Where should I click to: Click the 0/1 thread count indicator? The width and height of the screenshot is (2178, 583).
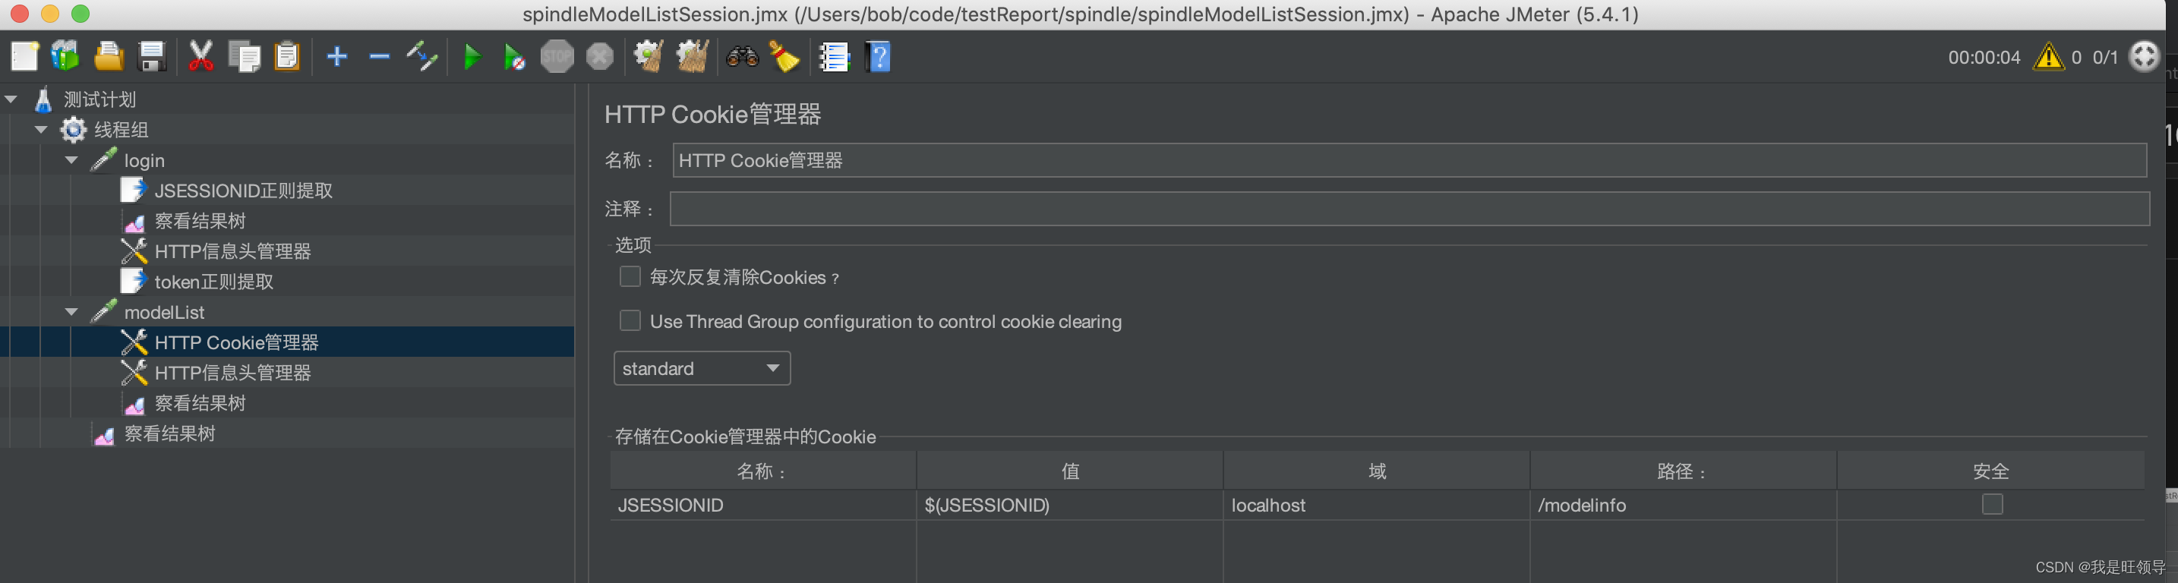[x=2104, y=58]
